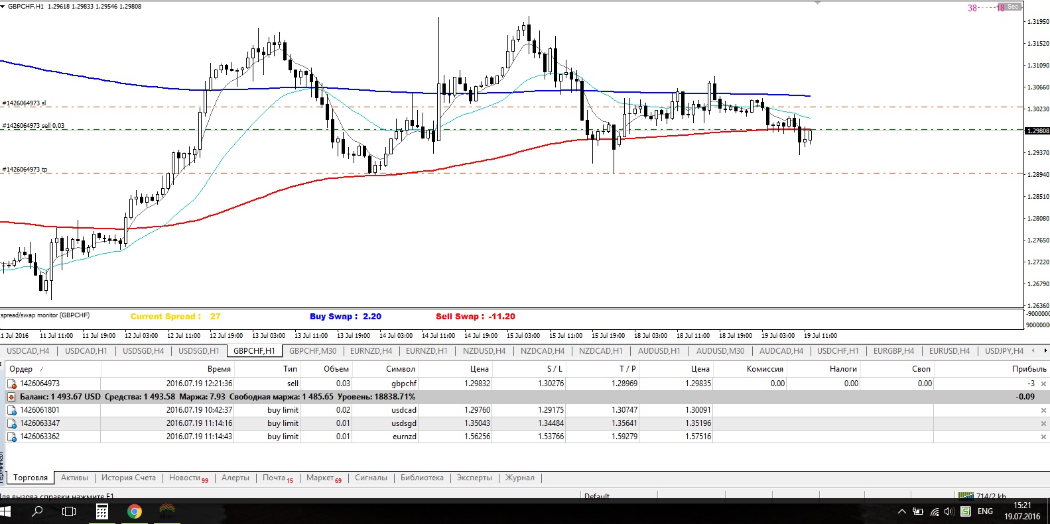Close the gbpchf sell position with X
1050x524 pixels.
click(x=1043, y=384)
